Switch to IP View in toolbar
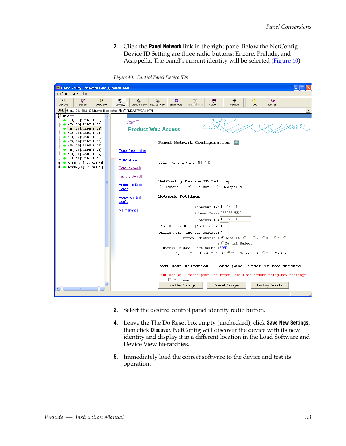The width and height of the screenshot is (346, 446). [x=120, y=102]
